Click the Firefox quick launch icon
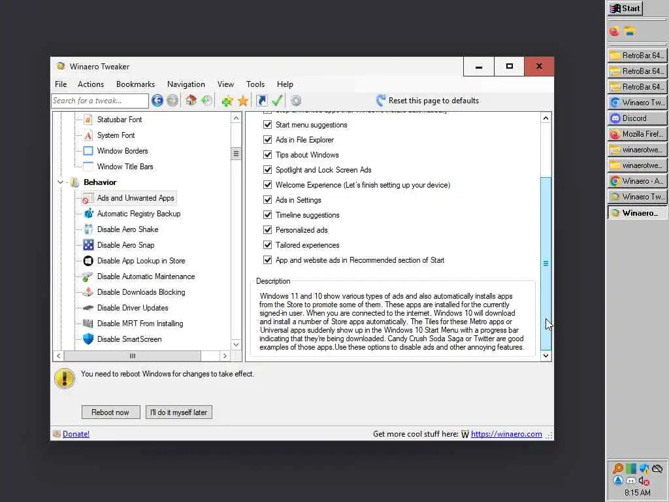 (614, 31)
